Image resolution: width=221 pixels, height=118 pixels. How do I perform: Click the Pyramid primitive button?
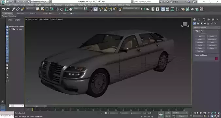[x=212, y=45]
